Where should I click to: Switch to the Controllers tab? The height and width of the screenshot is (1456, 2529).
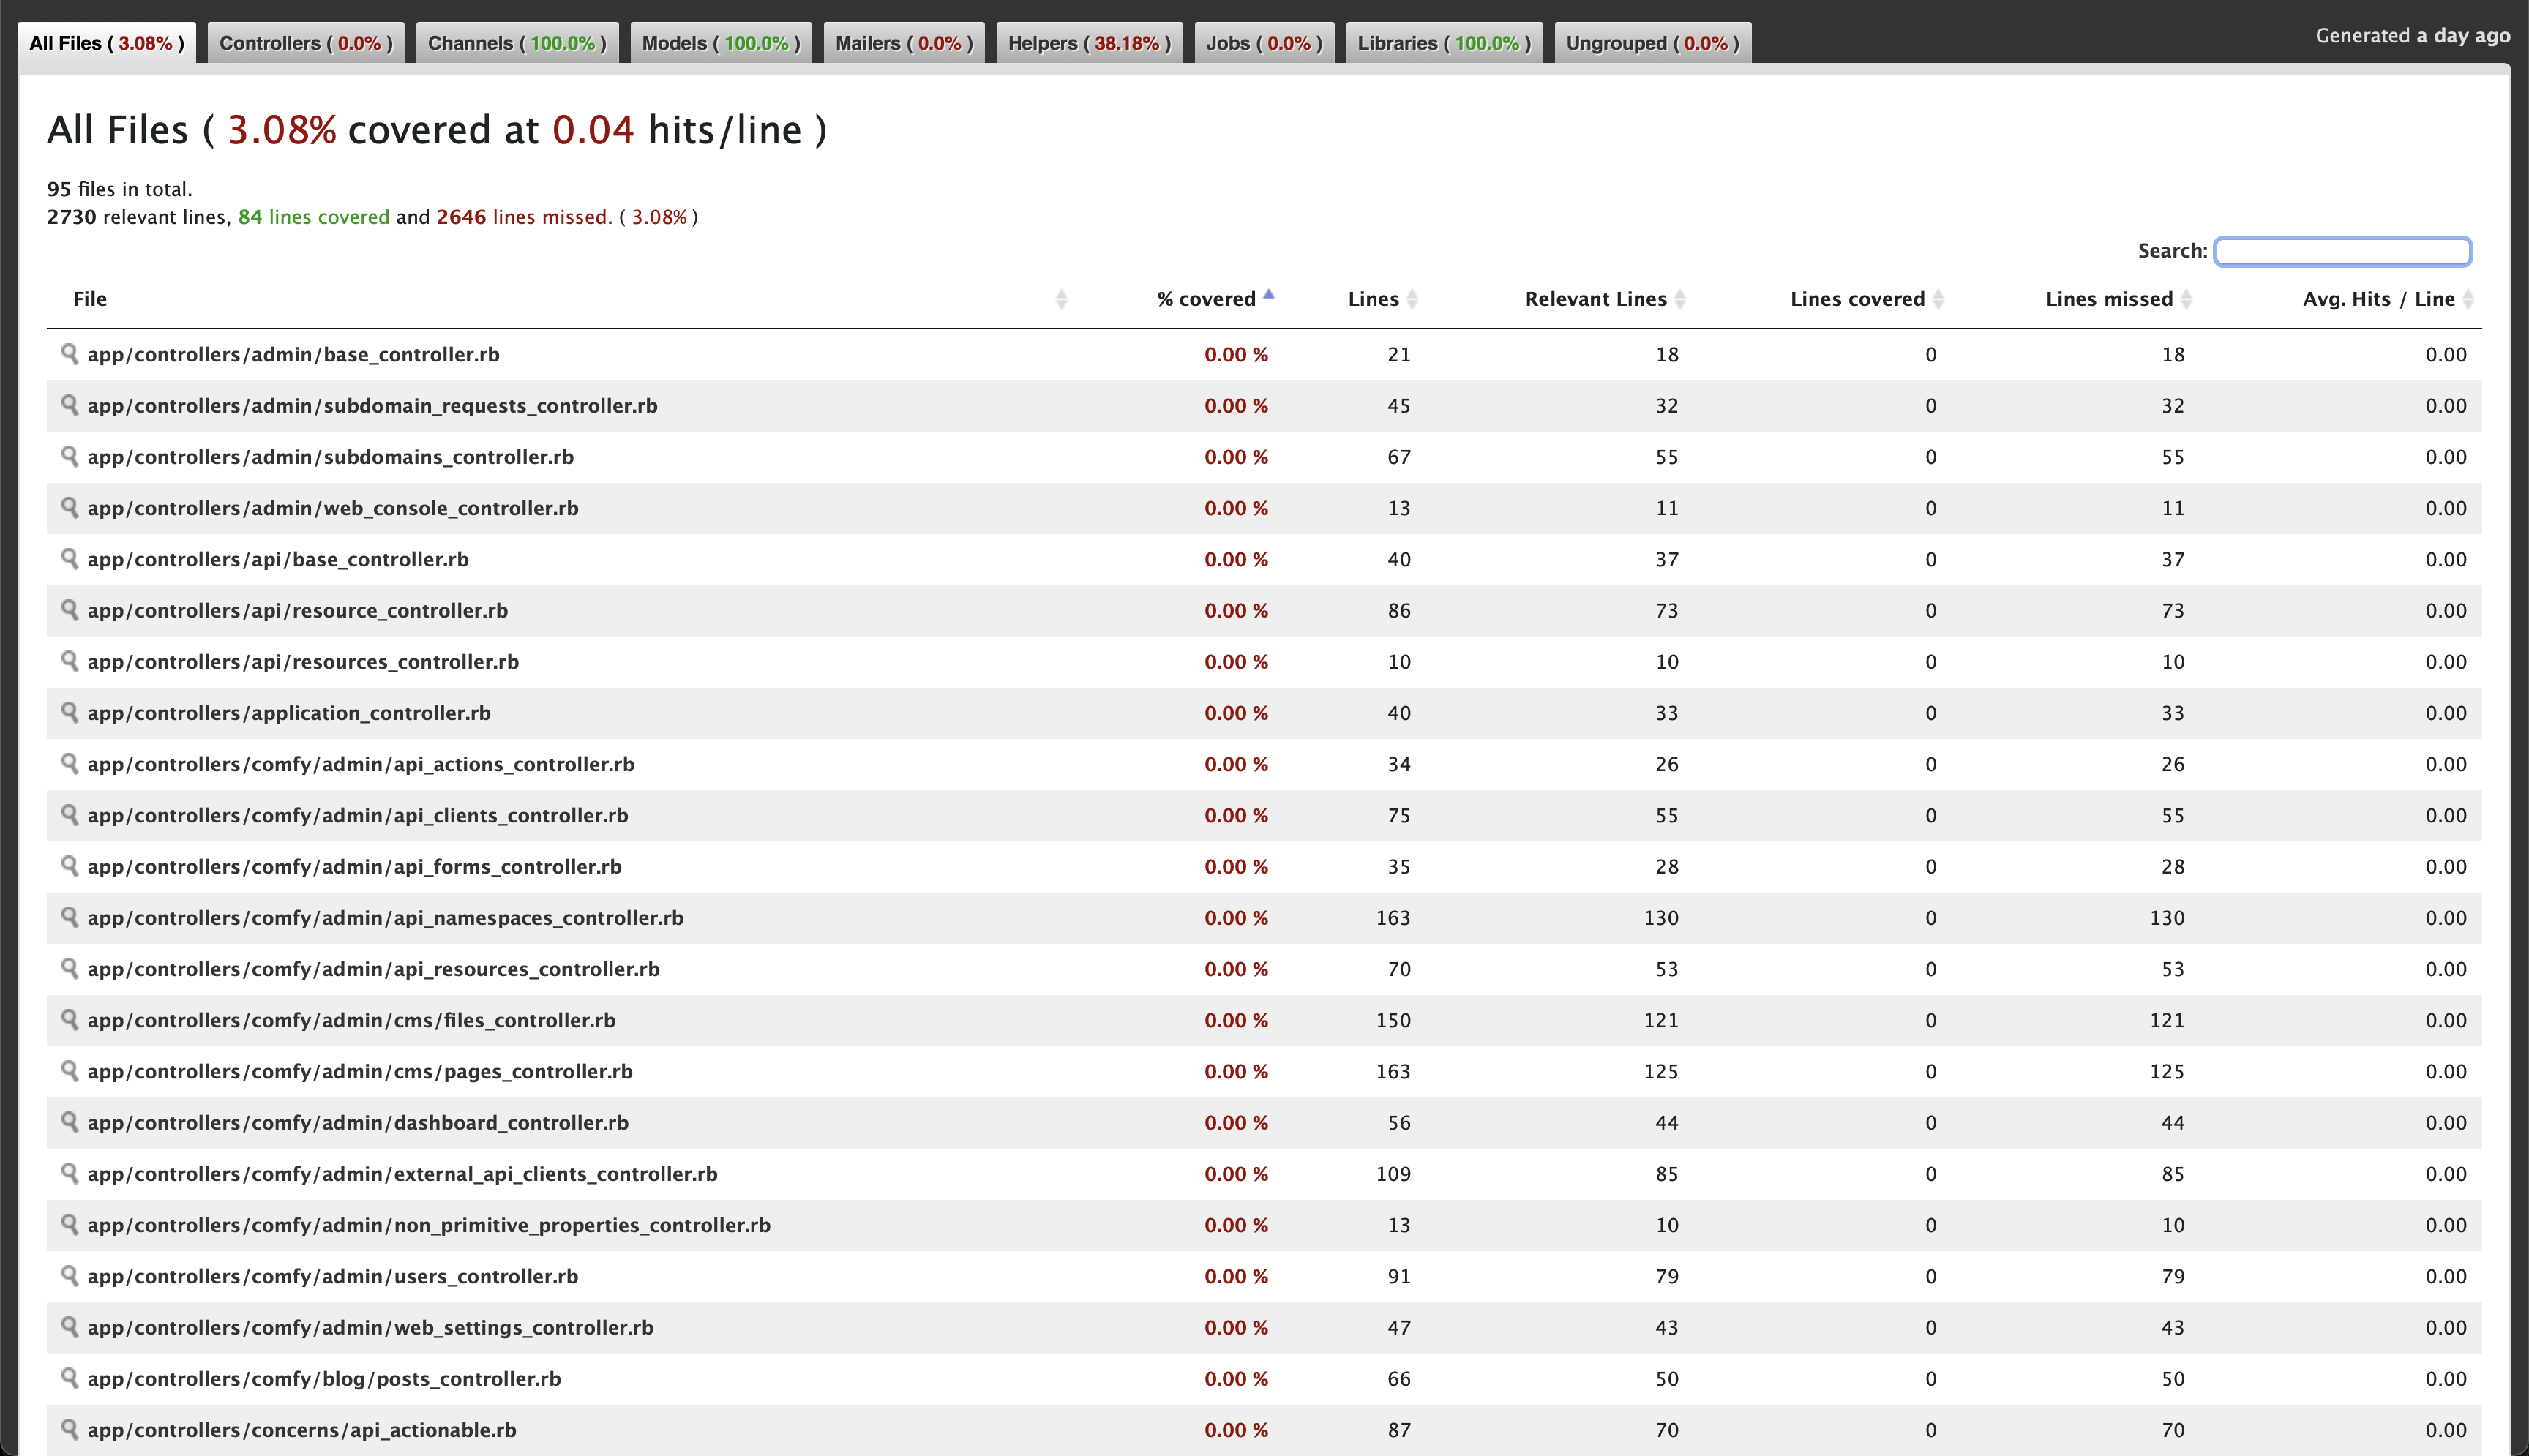pyautogui.click(x=305, y=43)
